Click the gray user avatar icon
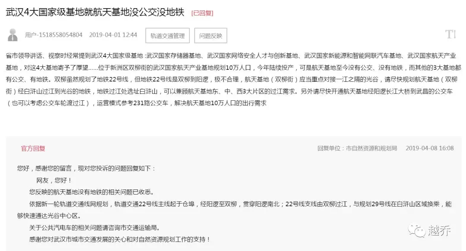Image resolution: width=466 pixels, height=251 pixels. (13, 35)
